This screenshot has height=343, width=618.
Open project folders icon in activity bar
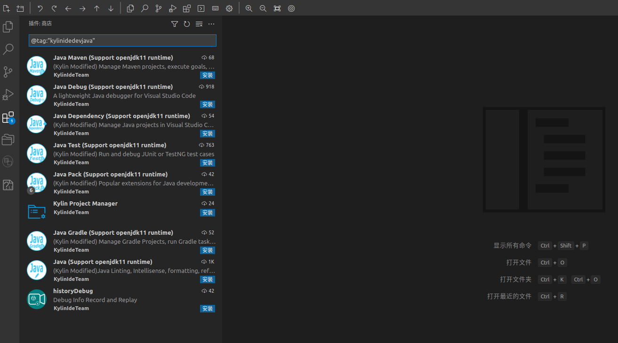[x=8, y=140]
